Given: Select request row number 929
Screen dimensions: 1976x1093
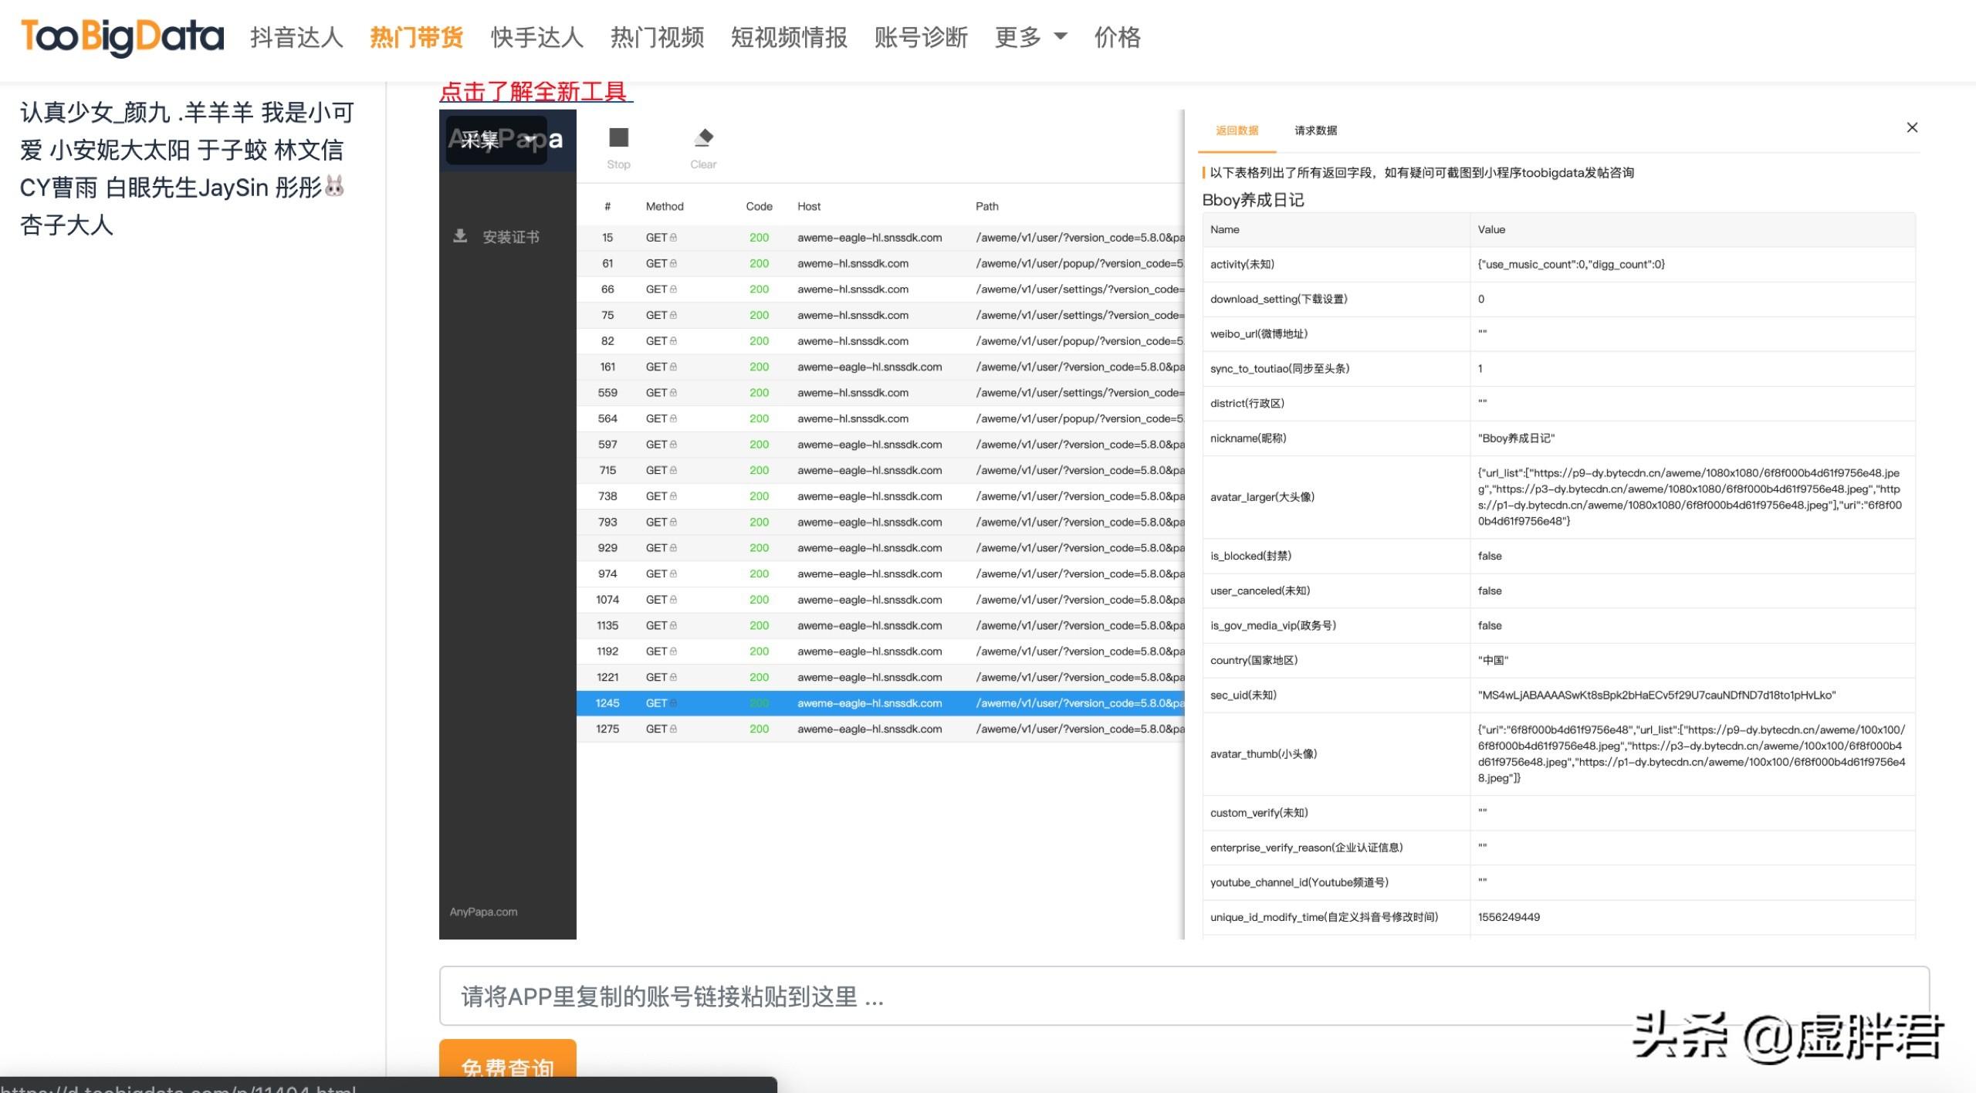Looking at the screenshot, I should tap(880, 548).
